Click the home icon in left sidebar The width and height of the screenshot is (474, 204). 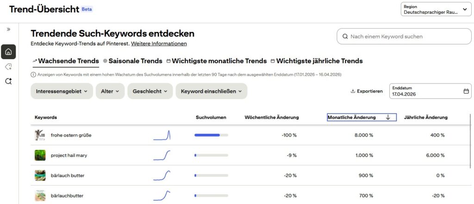(x=8, y=52)
